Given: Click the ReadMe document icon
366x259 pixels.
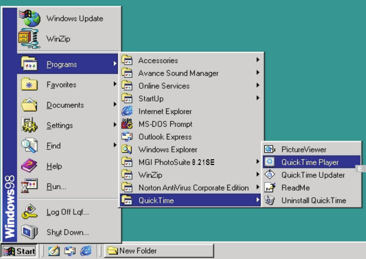Looking at the screenshot, I should coord(270,187).
